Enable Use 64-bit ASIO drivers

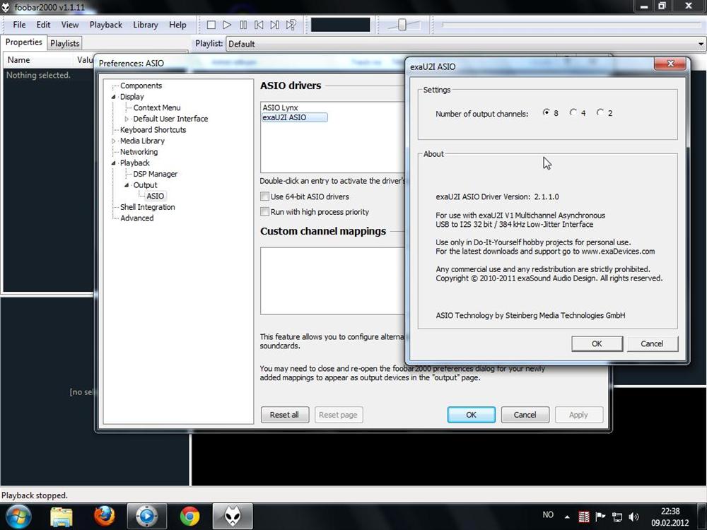(x=264, y=196)
